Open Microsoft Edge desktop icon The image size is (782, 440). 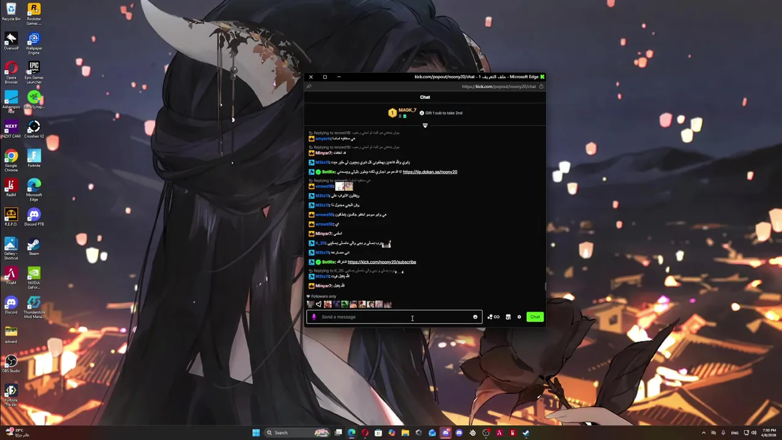pos(34,190)
